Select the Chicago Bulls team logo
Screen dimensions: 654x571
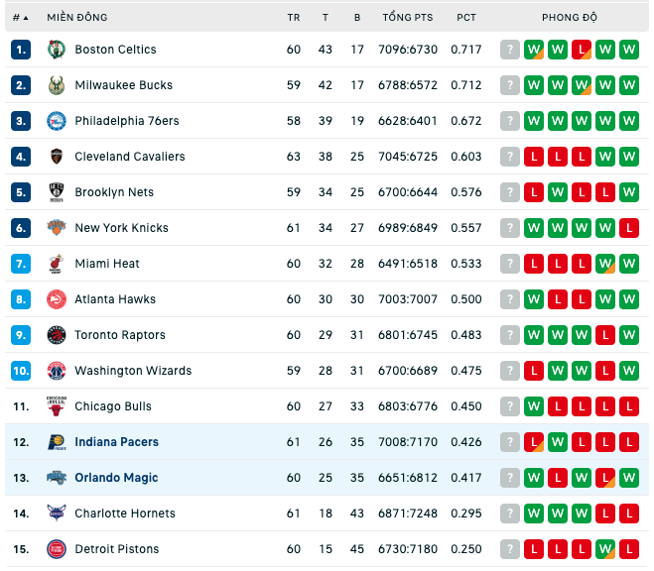(57, 406)
